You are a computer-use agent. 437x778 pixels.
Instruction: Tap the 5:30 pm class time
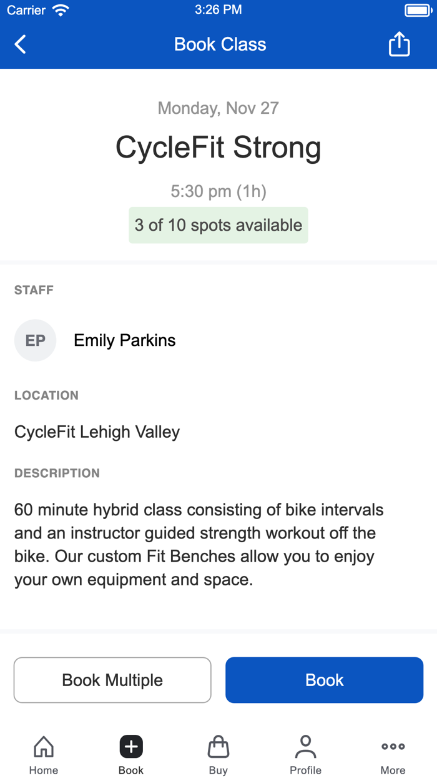[218, 191]
